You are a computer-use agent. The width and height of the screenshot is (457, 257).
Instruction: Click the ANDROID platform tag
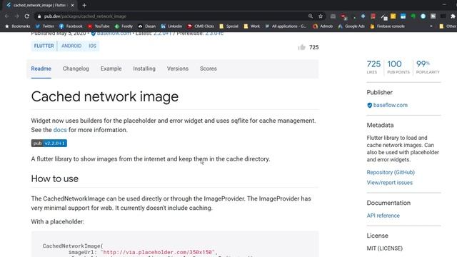tap(71, 46)
